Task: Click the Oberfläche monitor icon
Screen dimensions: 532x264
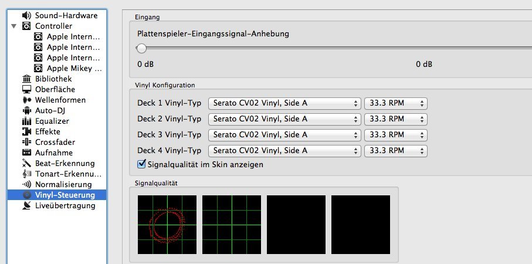Action: point(26,89)
